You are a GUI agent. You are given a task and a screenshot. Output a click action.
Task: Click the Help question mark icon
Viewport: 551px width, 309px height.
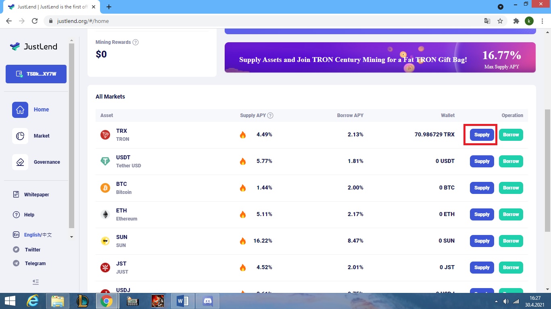pos(16,215)
